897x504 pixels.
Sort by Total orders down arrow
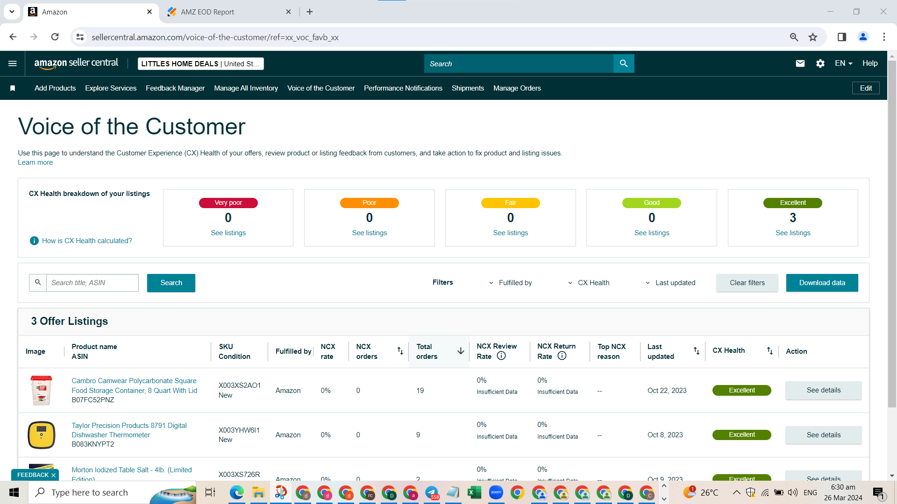pyautogui.click(x=461, y=351)
